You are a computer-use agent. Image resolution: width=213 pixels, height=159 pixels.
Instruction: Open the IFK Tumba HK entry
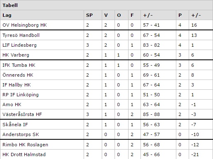tap(19, 65)
